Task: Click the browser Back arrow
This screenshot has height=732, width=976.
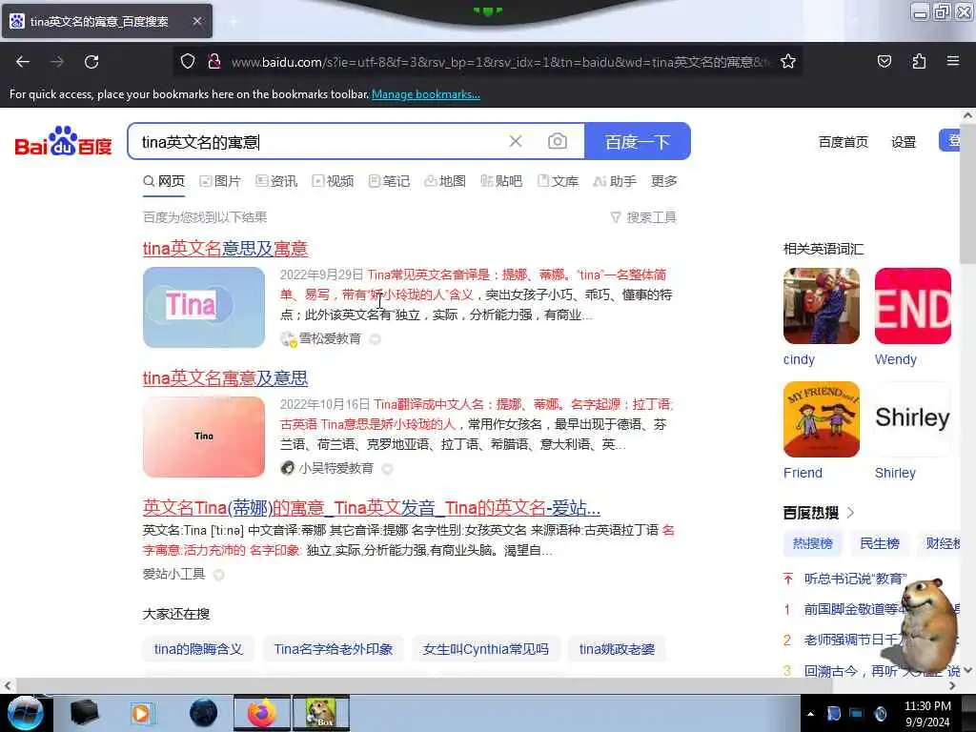Action: 23,62
